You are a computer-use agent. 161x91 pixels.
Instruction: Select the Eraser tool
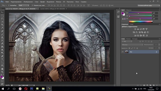[2, 43]
